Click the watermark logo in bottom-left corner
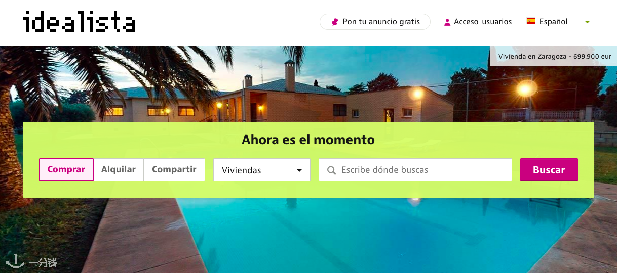The width and height of the screenshot is (617, 274). 31,261
